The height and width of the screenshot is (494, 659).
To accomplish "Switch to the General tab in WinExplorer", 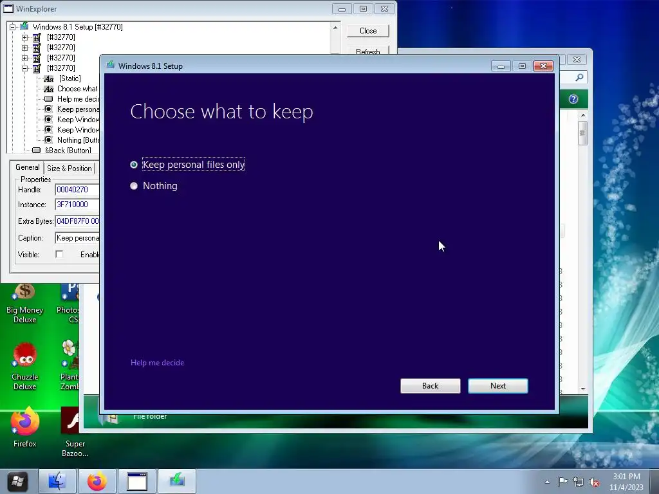I will click(x=27, y=167).
